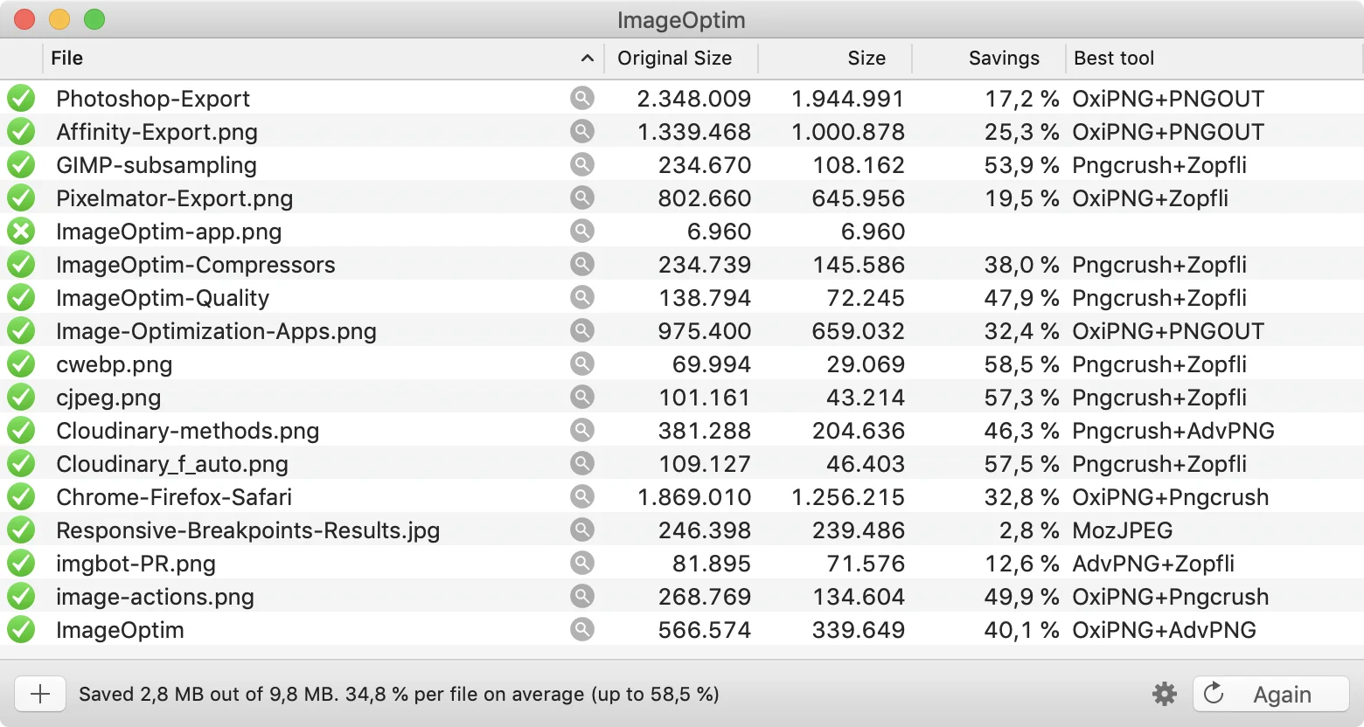Click the magnifier icon for Responsive-Breakpoints-Results.jpg
Viewport: 1364px width, 727px height.
click(582, 530)
